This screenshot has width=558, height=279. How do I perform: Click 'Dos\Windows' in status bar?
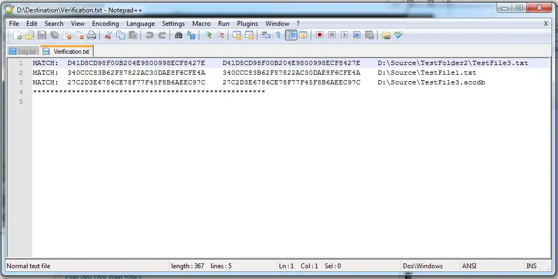tap(423, 266)
